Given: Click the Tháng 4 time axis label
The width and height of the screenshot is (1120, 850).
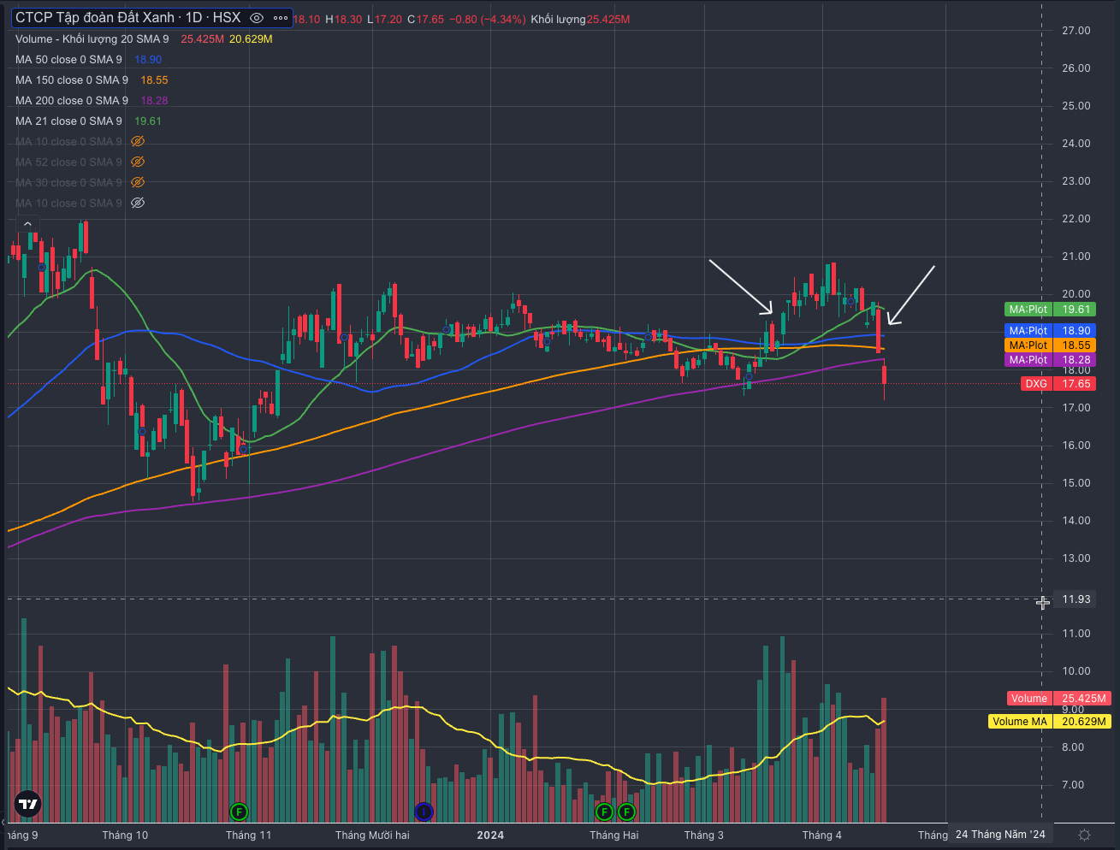Looking at the screenshot, I should tap(821, 835).
